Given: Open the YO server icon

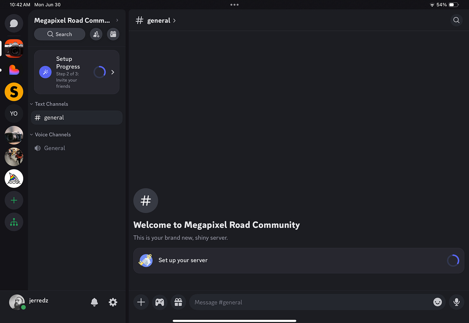Looking at the screenshot, I should tap(14, 114).
